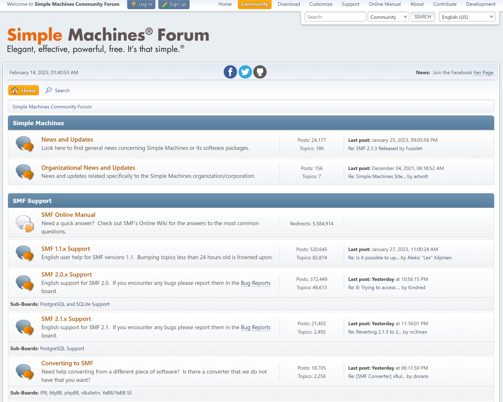Open user dorans's profile

click(x=421, y=376)
